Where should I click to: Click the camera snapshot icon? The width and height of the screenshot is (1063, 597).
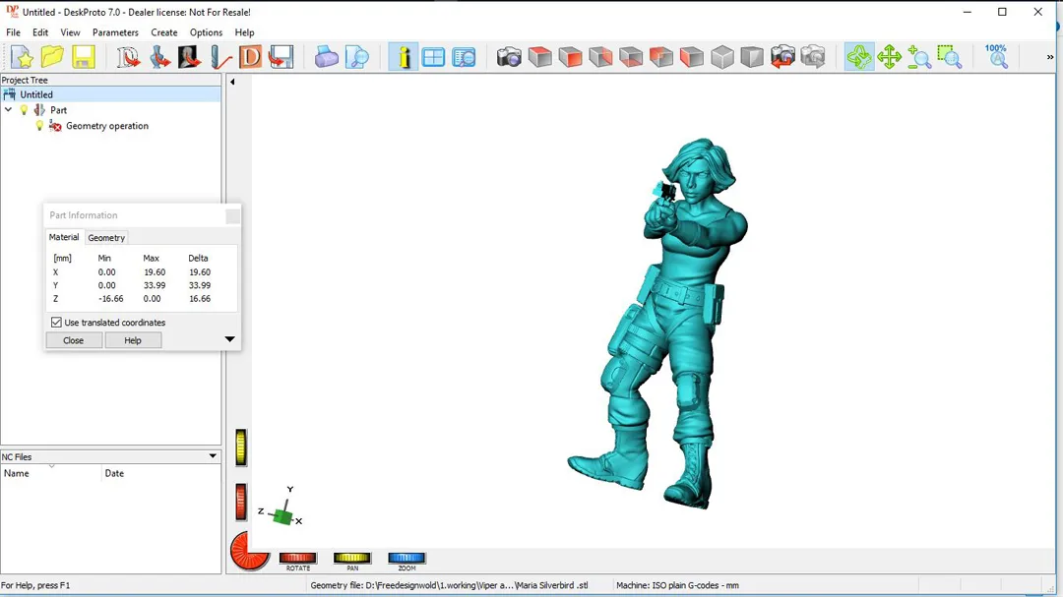[x=509, y=57]
